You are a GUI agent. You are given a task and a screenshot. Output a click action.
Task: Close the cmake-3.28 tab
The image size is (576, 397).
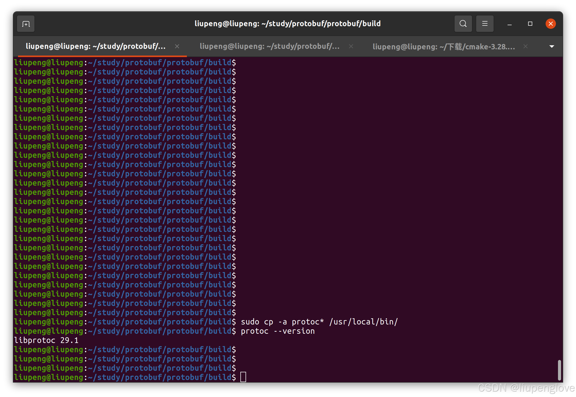pos(525,46)
